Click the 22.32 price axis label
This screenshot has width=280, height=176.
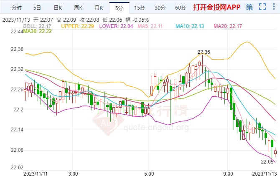click(17, 69)
